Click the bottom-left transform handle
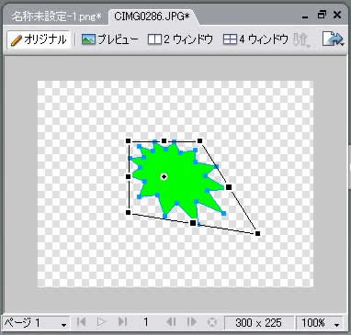Image resolution: width=351 pixels, height=335 pixels. coord(129,212)
